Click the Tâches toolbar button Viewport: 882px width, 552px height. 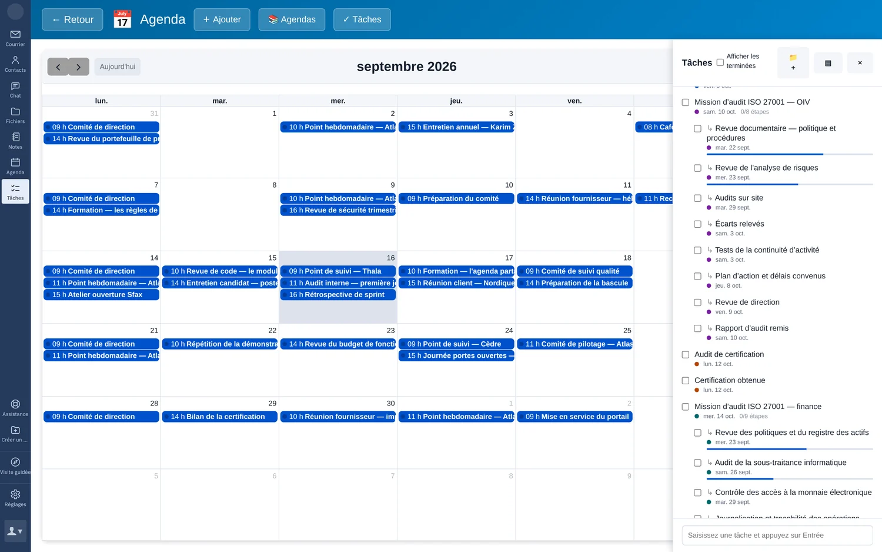click(362, 19)
